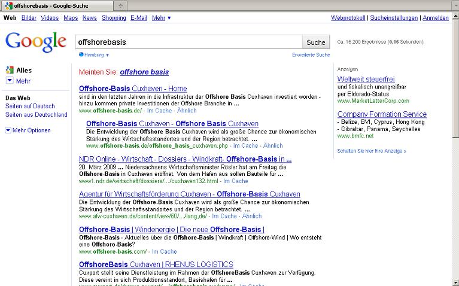Image resolution: width=459 pixels, height=286 pixels.
Task: Click Schalten Sie hier Ihre Anzeige
Action: click(x=372, y=151)
